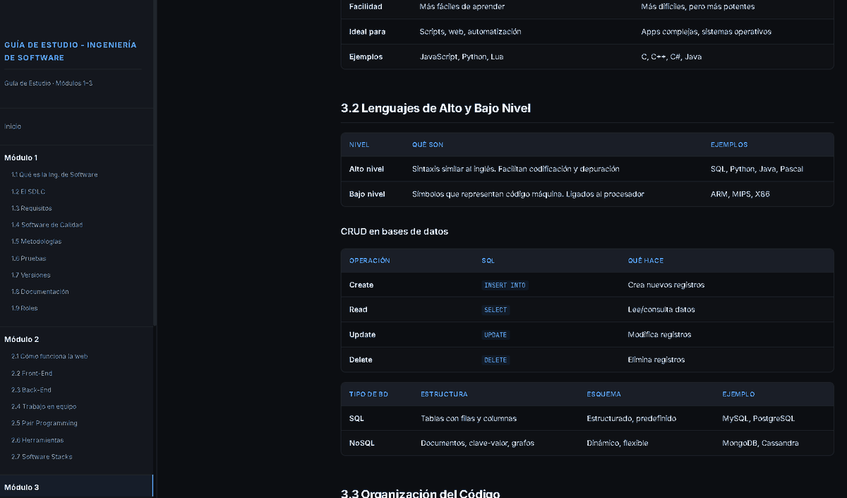Click the Alto nivel row label
The width and height of the screenshot is (847, 498).
click(x=366, y=170)
